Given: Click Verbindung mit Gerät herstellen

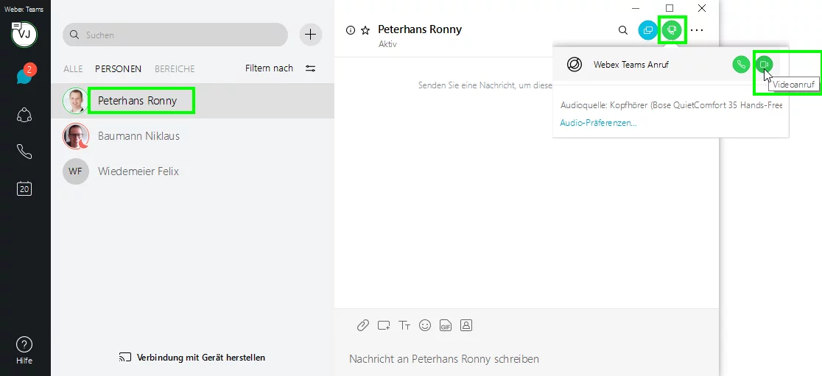Looking at the screenshot, I should [192, 358].
